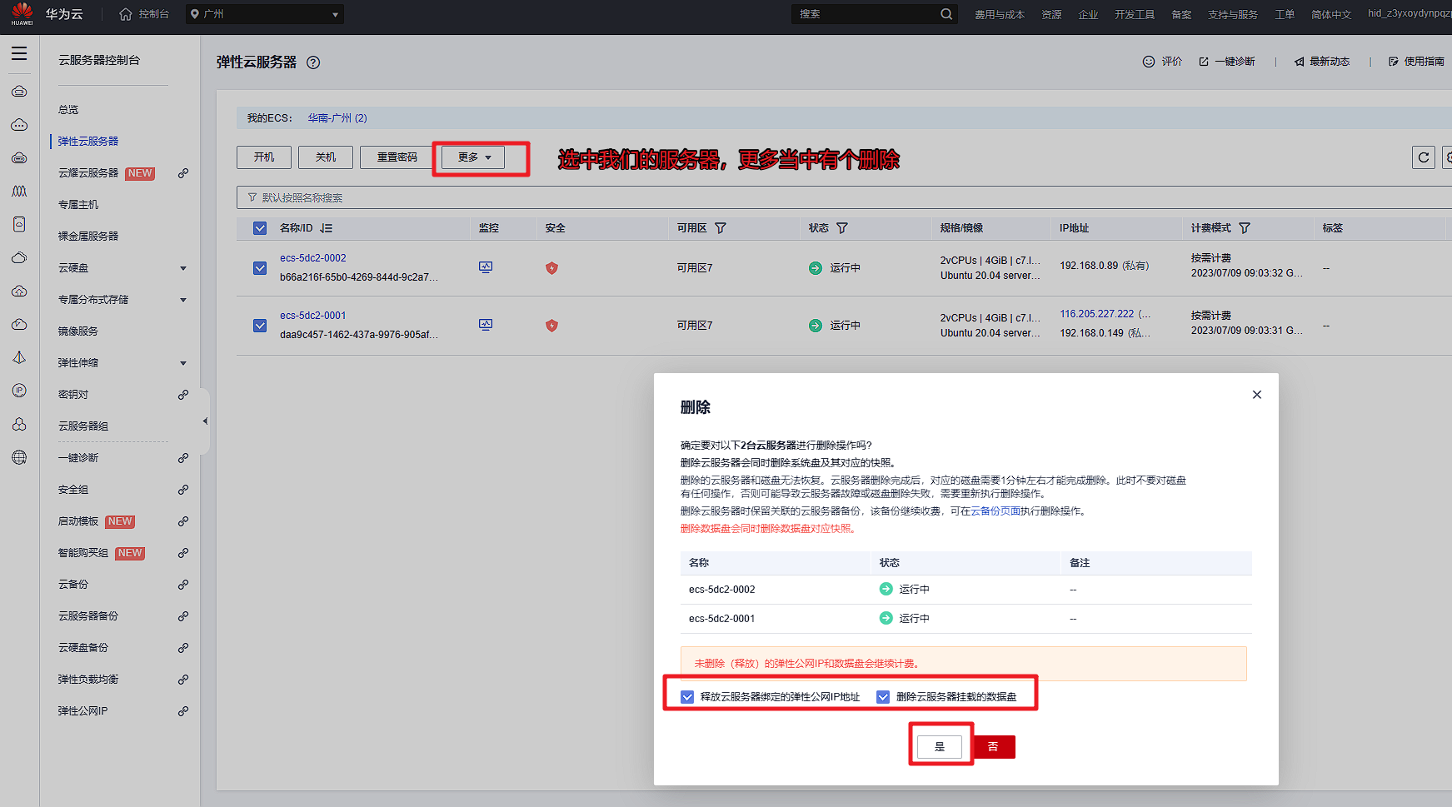The height and width of the screenshot is (807, 1452).
Task: Click the collapse sidebar arrow handle
Action: [205, 421]
